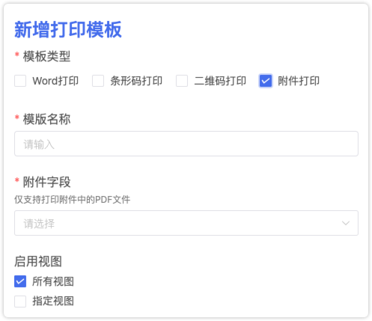
Task: Choose the 二维码打印 text label
Action: coord(220,81)
